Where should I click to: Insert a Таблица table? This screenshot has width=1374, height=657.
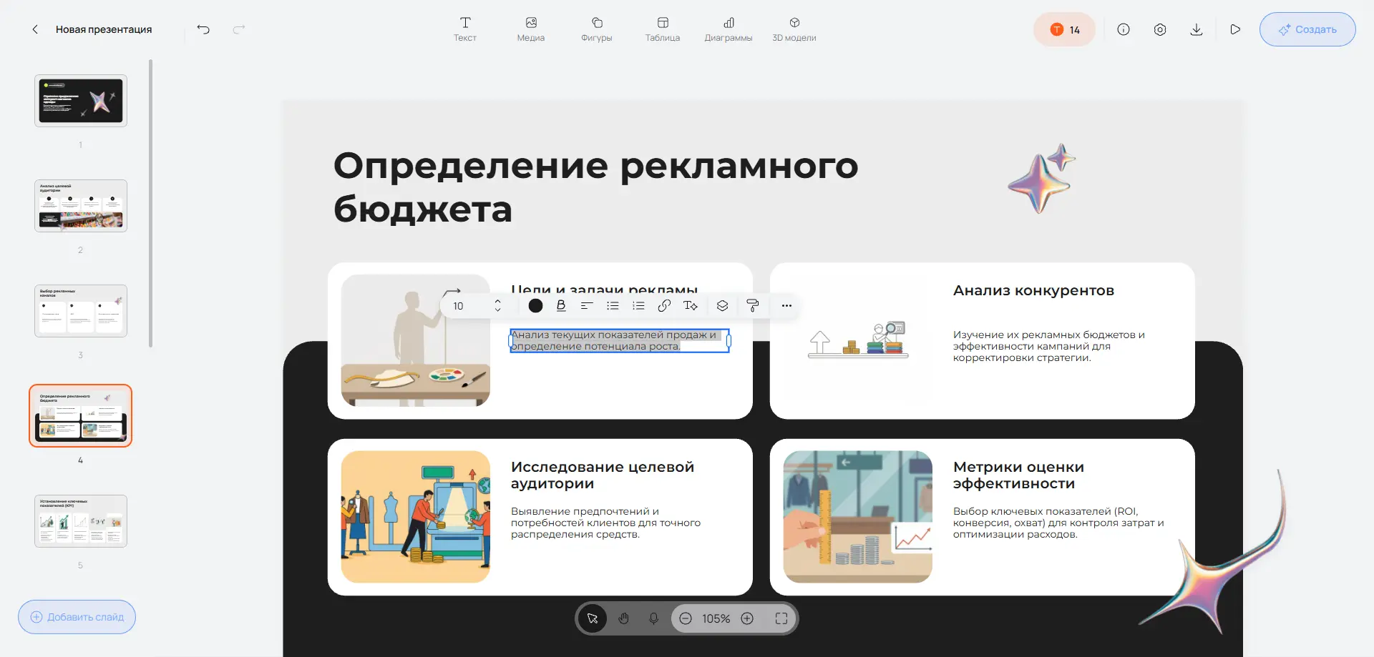[x=663, y=29]
